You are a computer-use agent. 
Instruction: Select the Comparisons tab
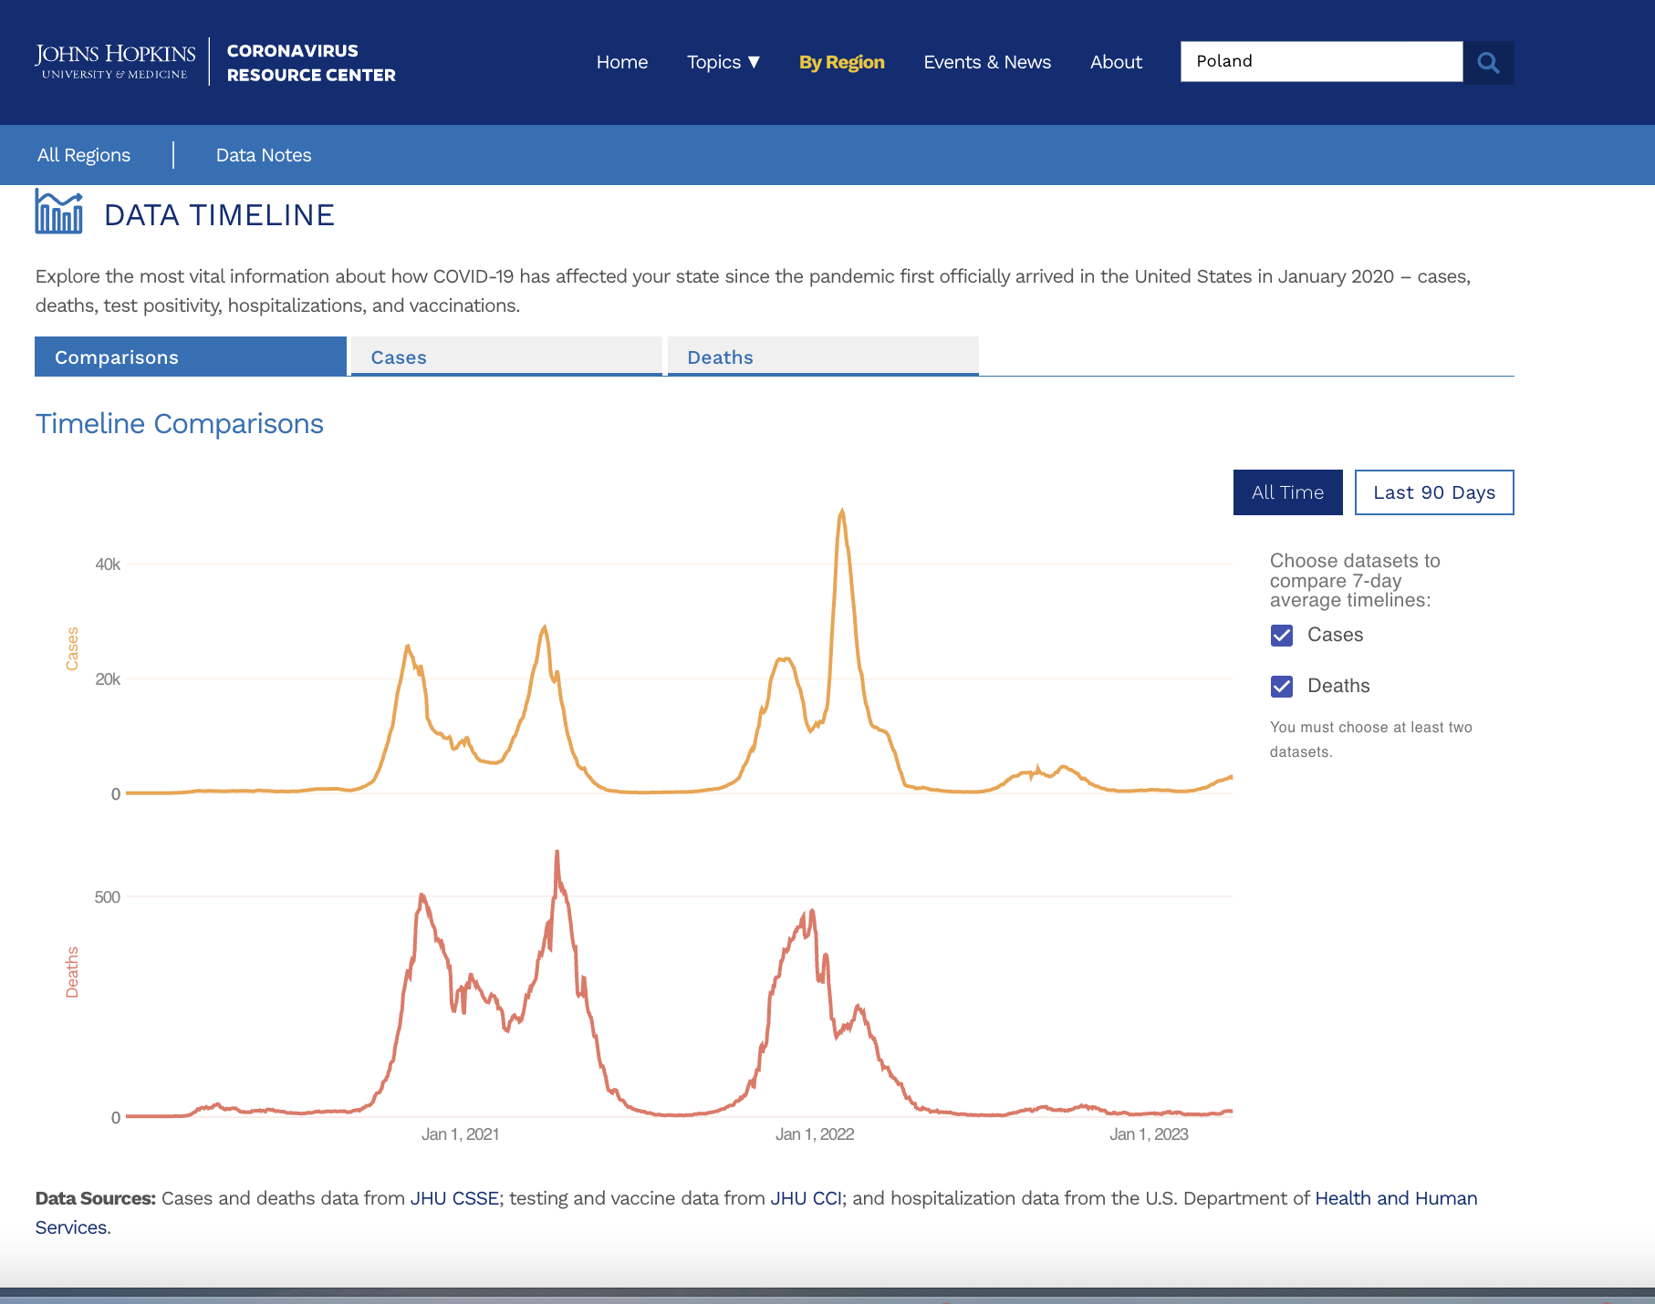190,357
